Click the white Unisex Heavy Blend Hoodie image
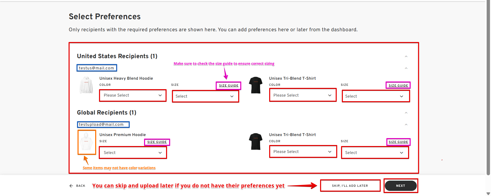 click(x=86, y=85)
